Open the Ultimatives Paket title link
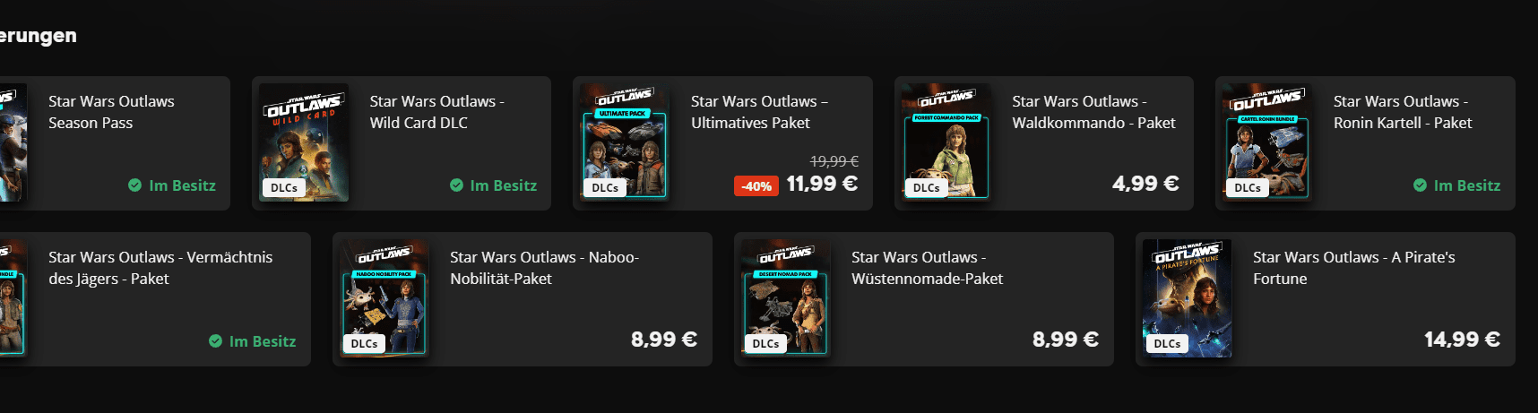The width and height of the screenshot is (1538, 413). [759, 112]
